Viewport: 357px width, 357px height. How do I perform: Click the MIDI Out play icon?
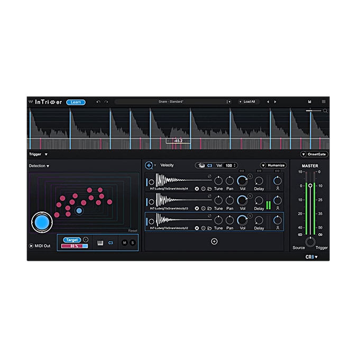pos(31,245)
